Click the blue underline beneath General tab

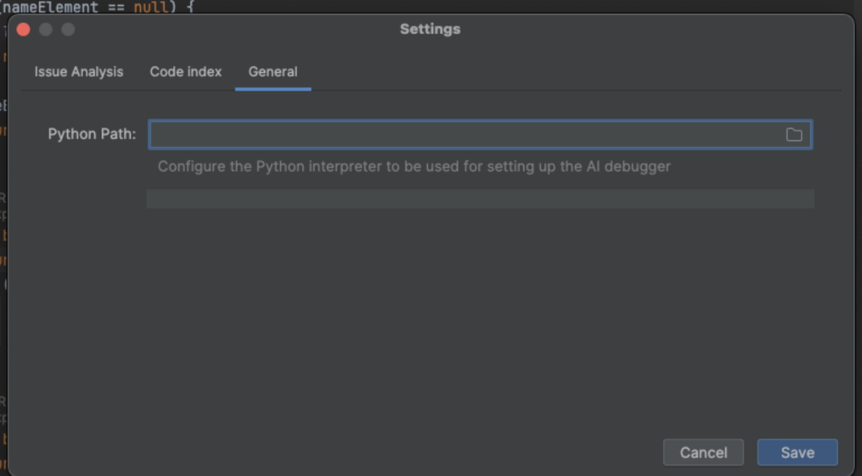pos(273,89)
